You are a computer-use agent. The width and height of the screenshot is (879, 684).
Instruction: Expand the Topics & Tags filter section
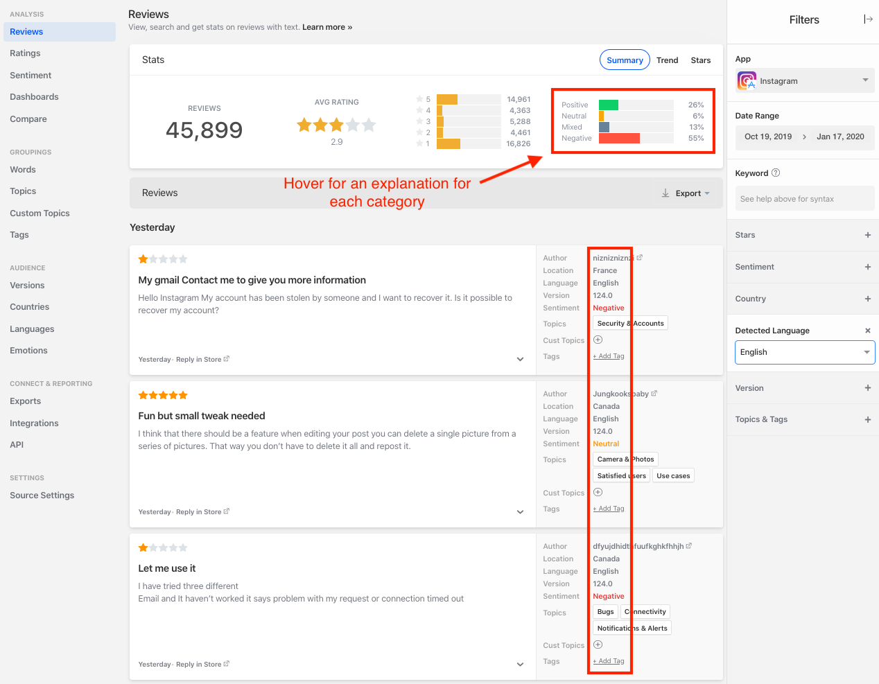(x=868, y=419)
